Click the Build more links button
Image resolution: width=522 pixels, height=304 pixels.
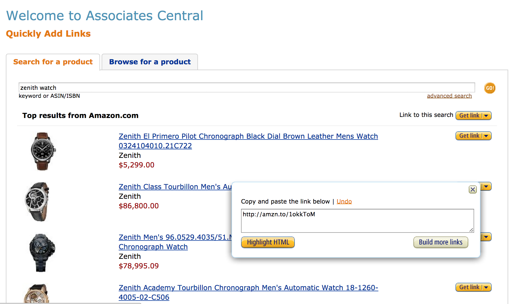(441, 242)
